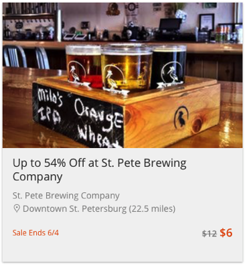Click the golden beer in middle glass
Viewport: 247px width, 268px height.
tap(127, 70)
